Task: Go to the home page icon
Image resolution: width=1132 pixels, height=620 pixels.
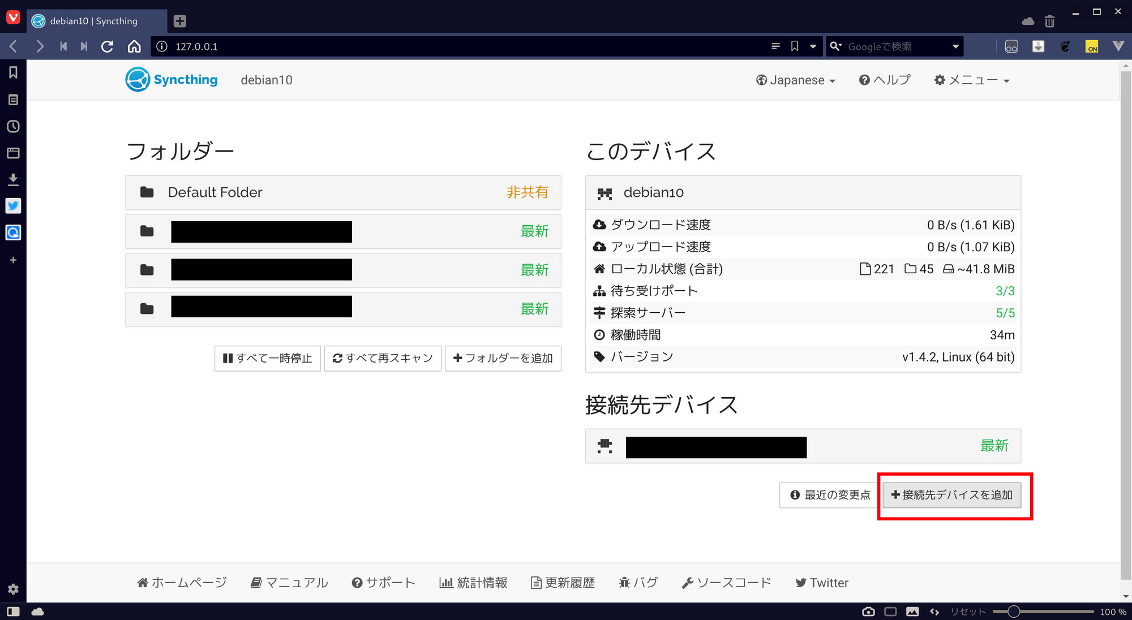Action: pos(134,46)
